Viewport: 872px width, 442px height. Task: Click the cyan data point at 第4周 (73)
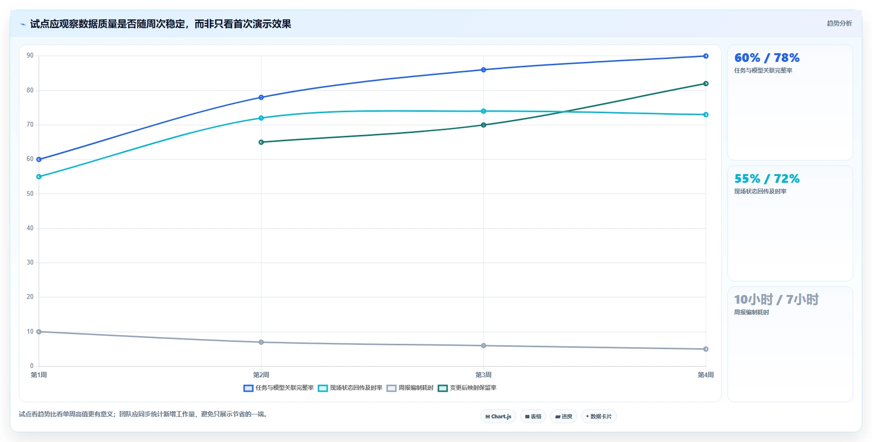click(x=706, y=115)
